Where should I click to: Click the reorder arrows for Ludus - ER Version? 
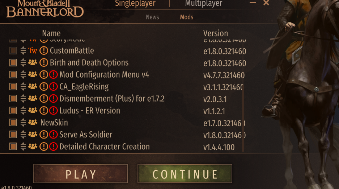[23, 111]
